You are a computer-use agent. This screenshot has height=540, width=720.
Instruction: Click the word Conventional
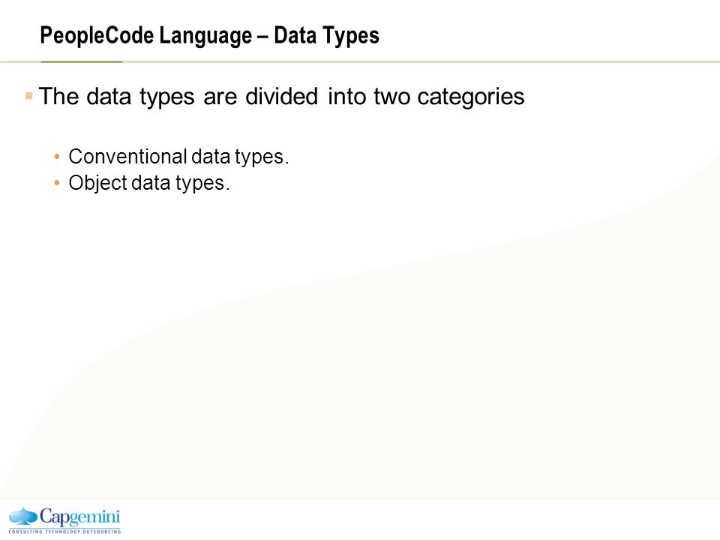127,157
